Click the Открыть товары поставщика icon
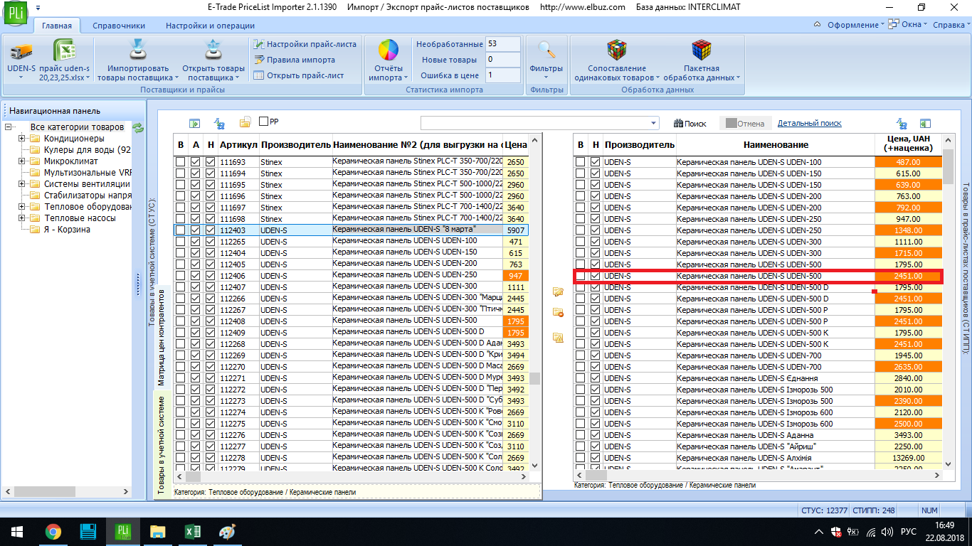This screenshot has width=972, height=546. coord(213,50)
